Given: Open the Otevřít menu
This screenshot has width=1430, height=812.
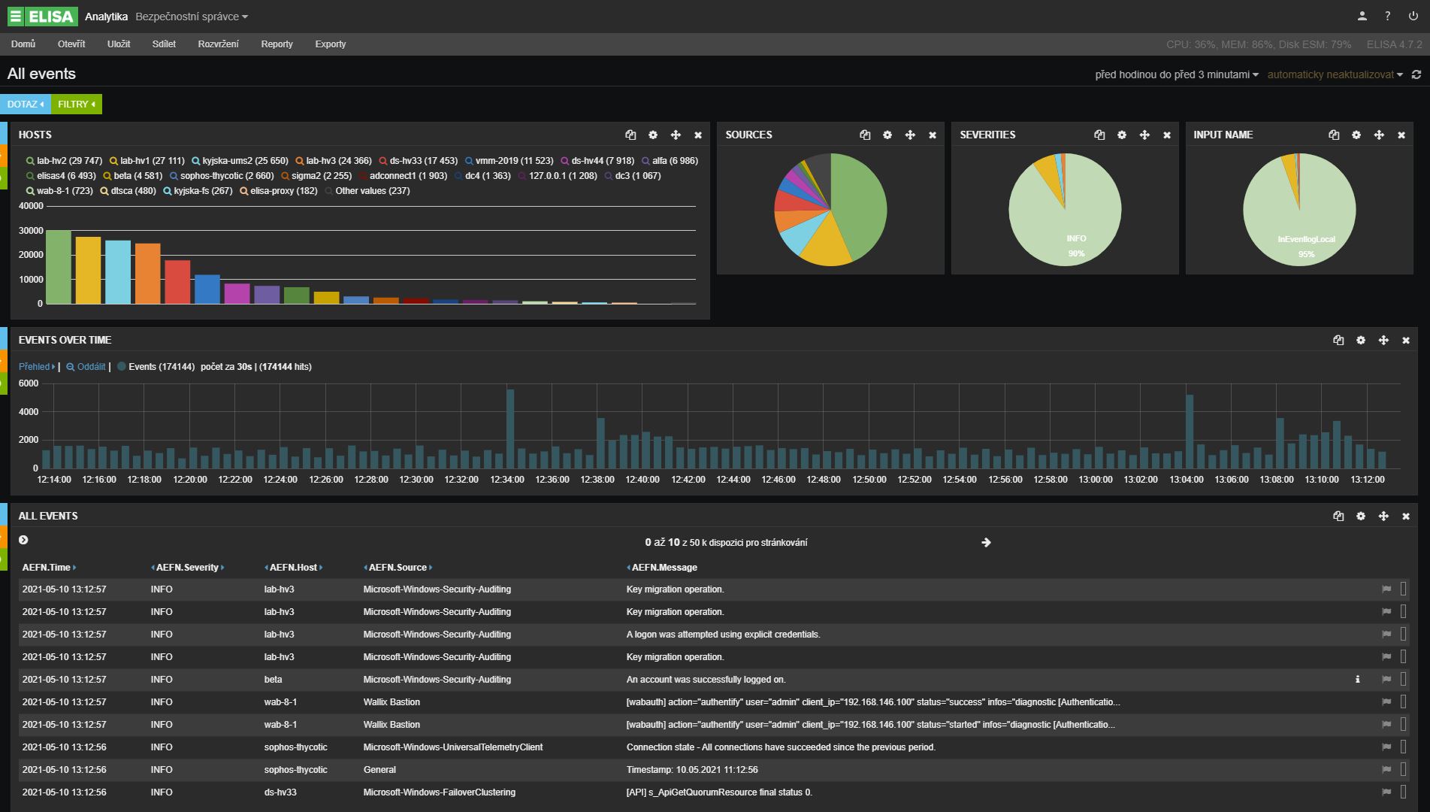Looking at the screenshot, I should pos(71,44).
